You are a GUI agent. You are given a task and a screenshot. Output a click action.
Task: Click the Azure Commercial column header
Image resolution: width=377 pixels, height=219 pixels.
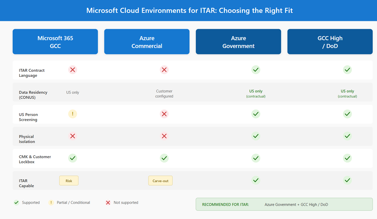click(x=147, y=42)
